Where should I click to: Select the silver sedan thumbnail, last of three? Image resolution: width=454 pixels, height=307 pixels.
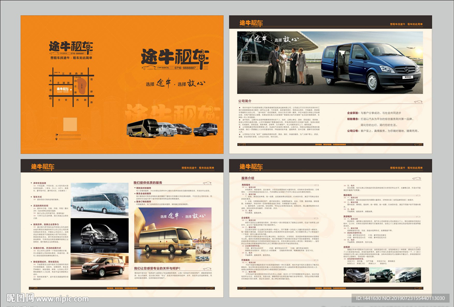[x=408, y=275]
